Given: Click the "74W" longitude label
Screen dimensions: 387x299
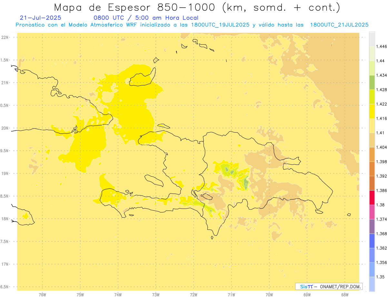Looking at the screenshot, I should point(118,295).
